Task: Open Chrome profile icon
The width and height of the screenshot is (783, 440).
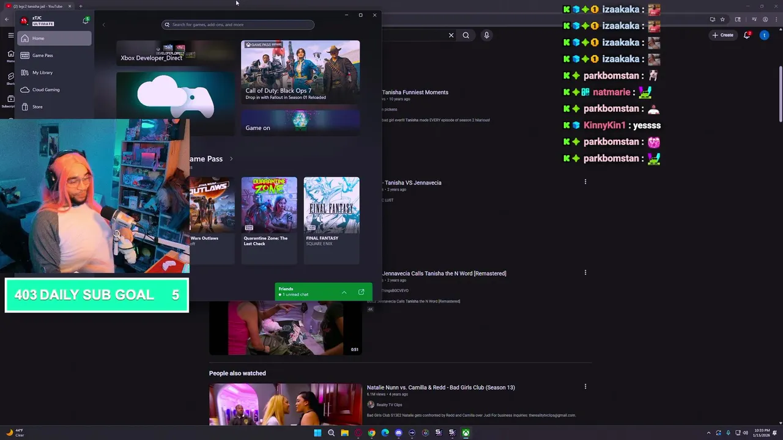Action: coord(765,20)
